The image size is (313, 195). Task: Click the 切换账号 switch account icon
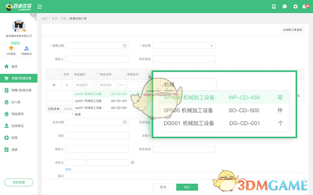point(27,48)
